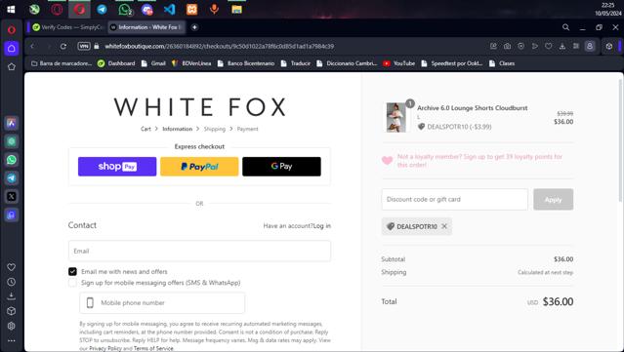624x352 pixels.
Task: Remove the DEALSPOTR10 discount code
Action: click(x=444, y=226)
